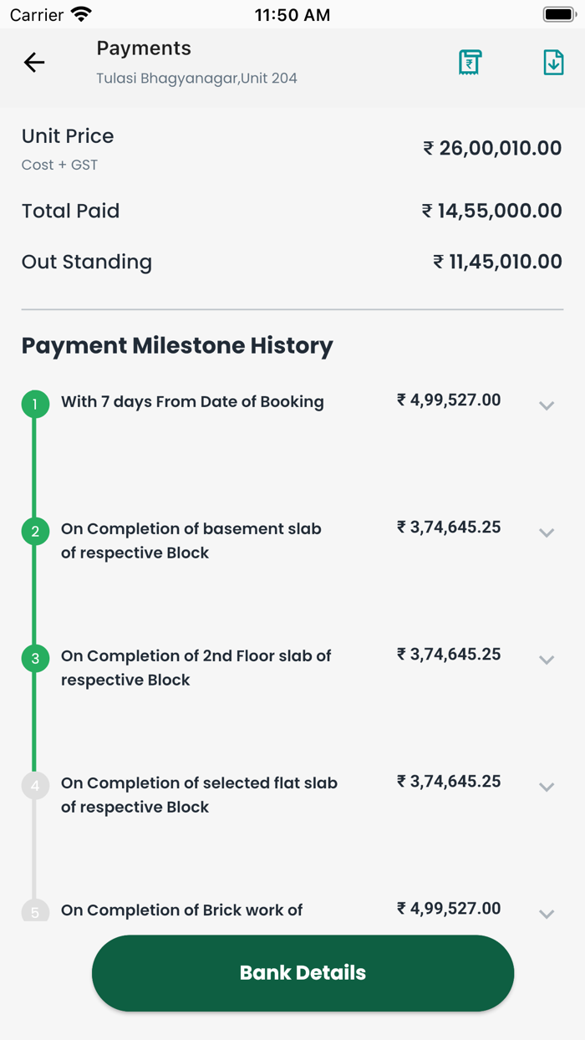585x1040 pixels.
Task: Tap milestone step 2 green circle
Action: pos(35,532)
